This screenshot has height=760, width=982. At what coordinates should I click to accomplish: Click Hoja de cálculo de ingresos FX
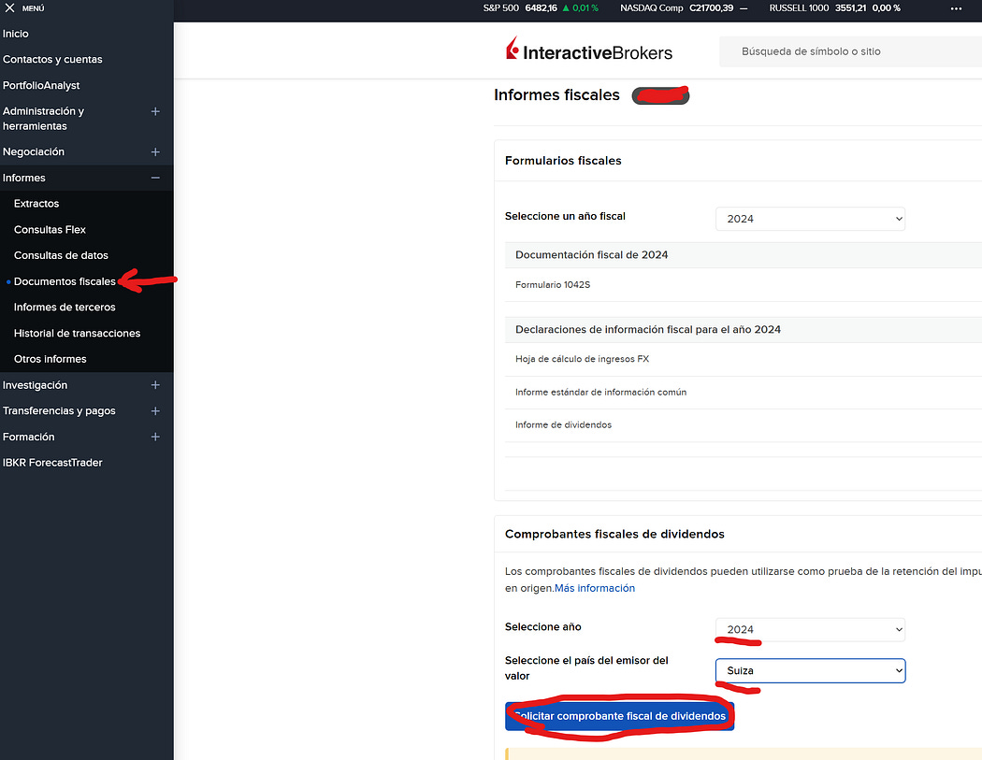[x=744, y=359]
